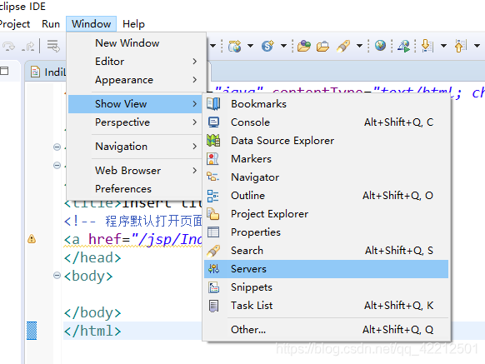The image size is (485, 364).
Task: Open dropdown next to Search flashlight icon
Action: (359, 46)
